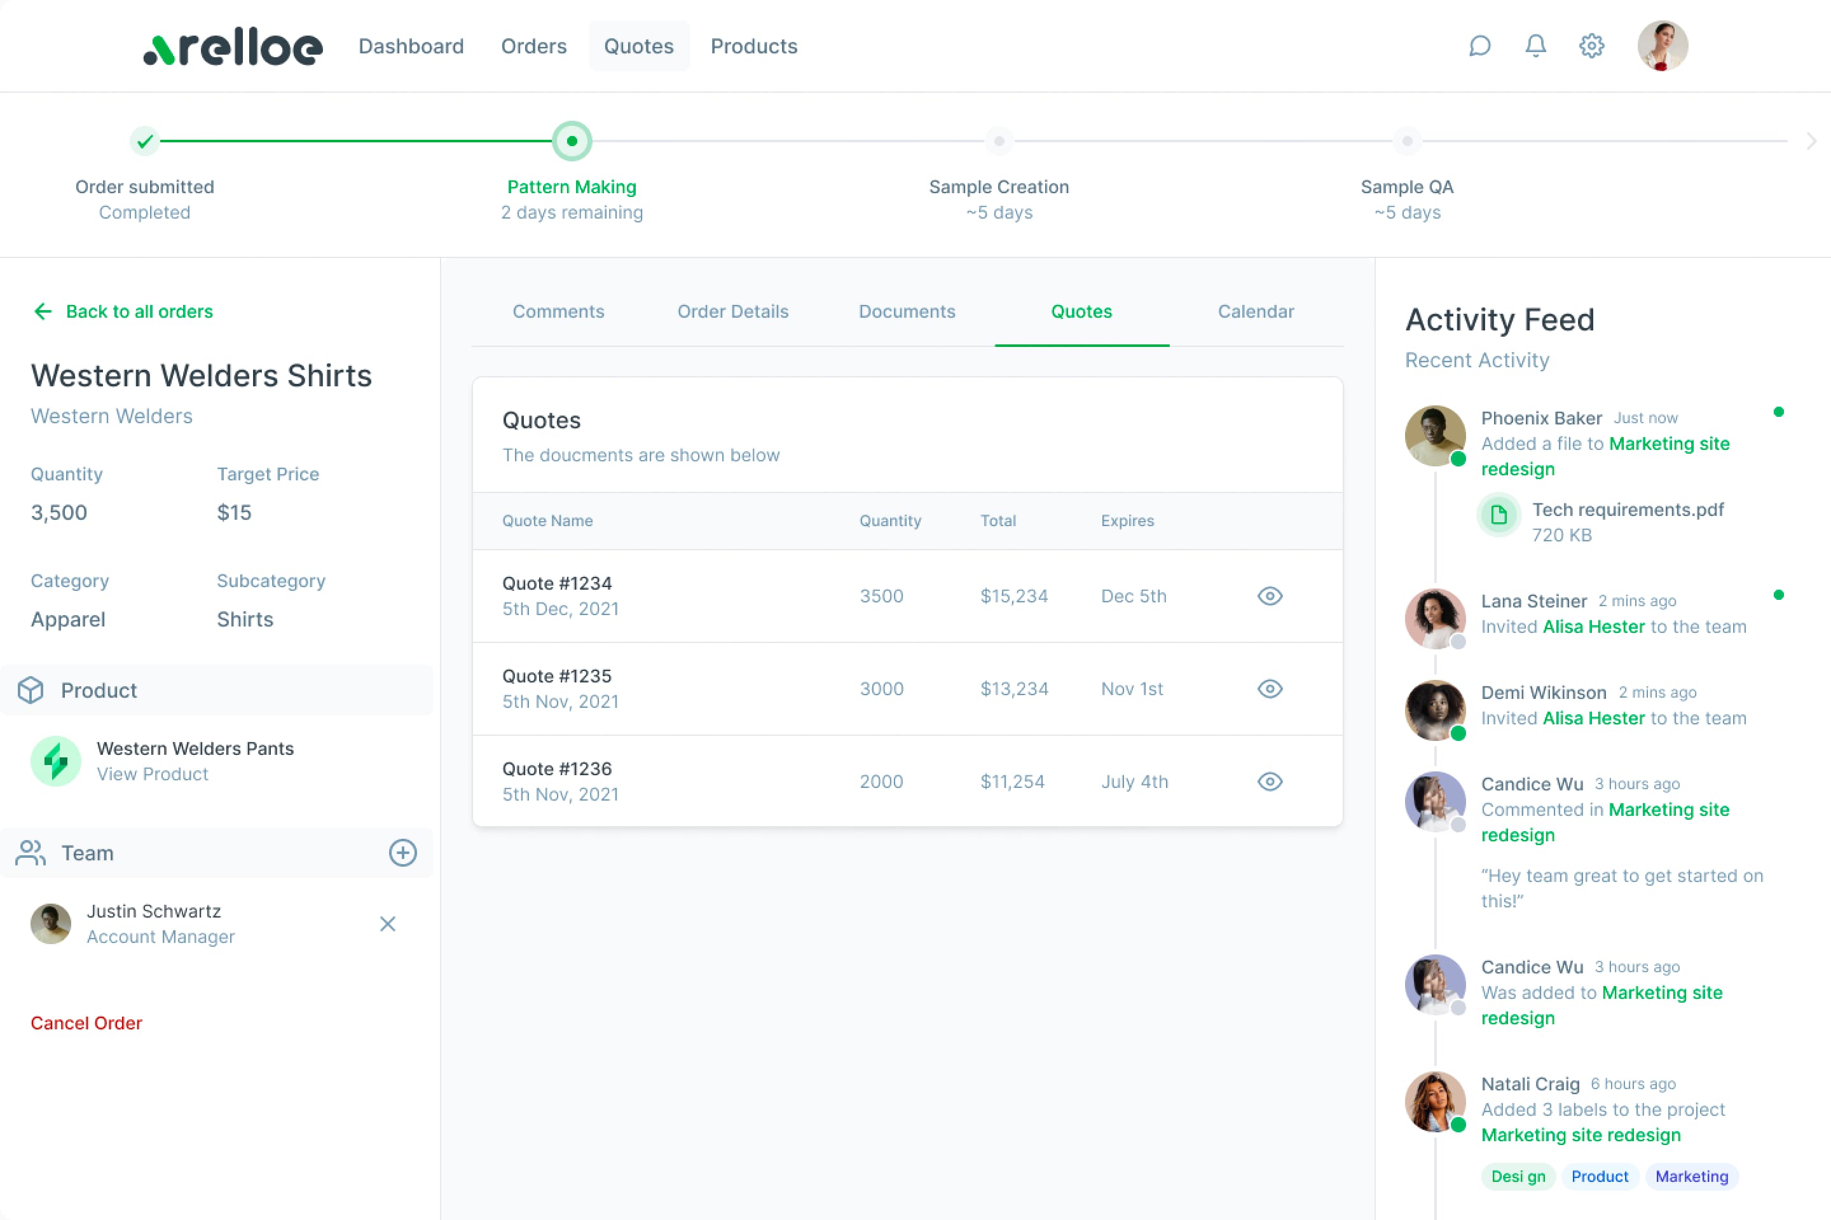View Quote #1234 with eye icon

coord(1270,596)
